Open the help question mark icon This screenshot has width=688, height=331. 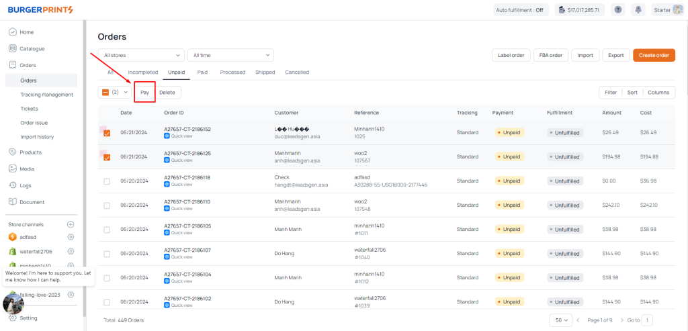[617, 10]
